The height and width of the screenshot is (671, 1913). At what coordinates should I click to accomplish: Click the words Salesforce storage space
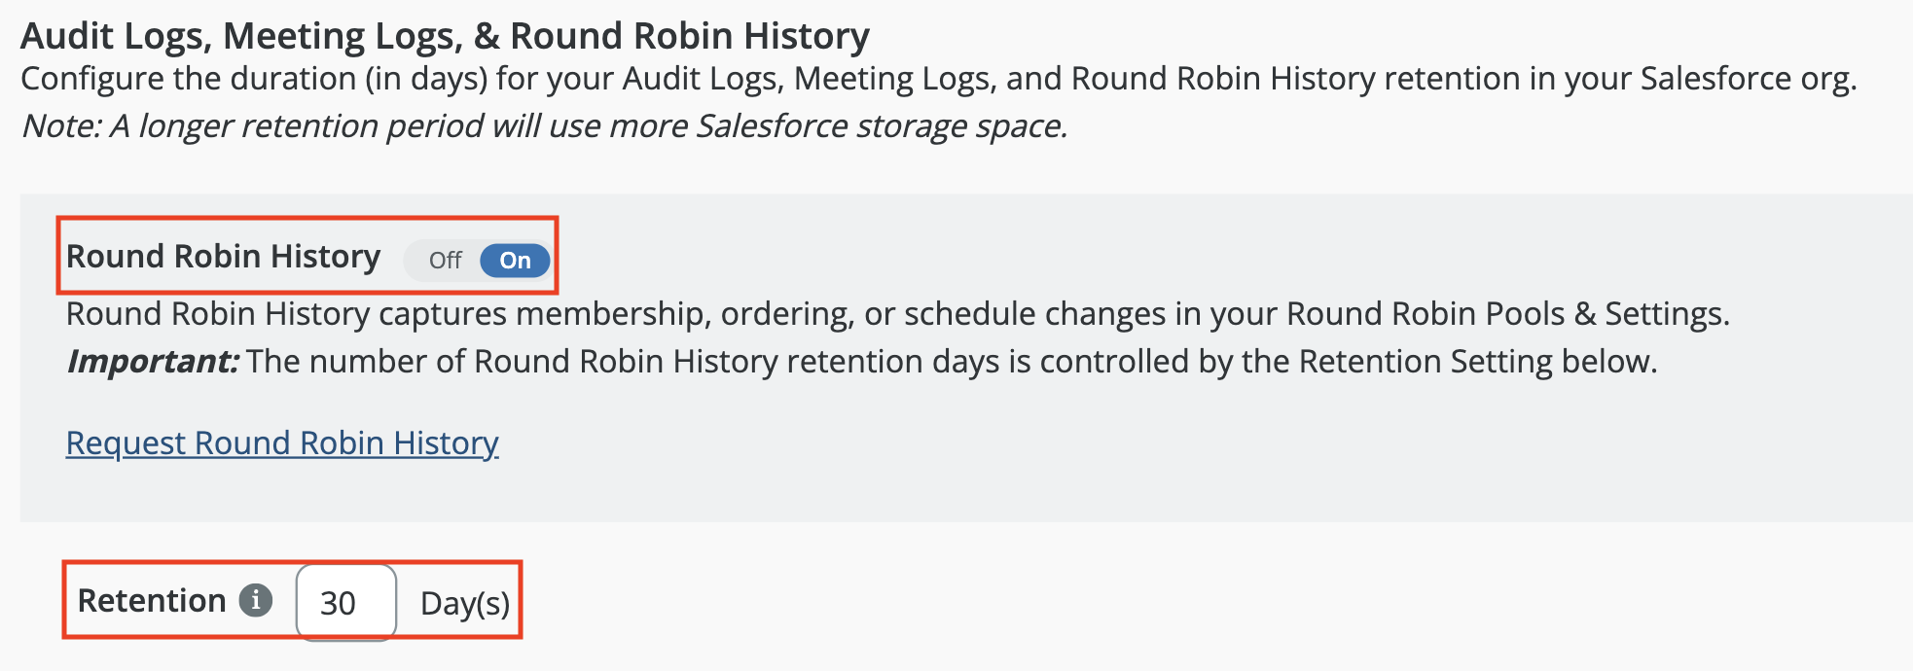tap(881, 126)
